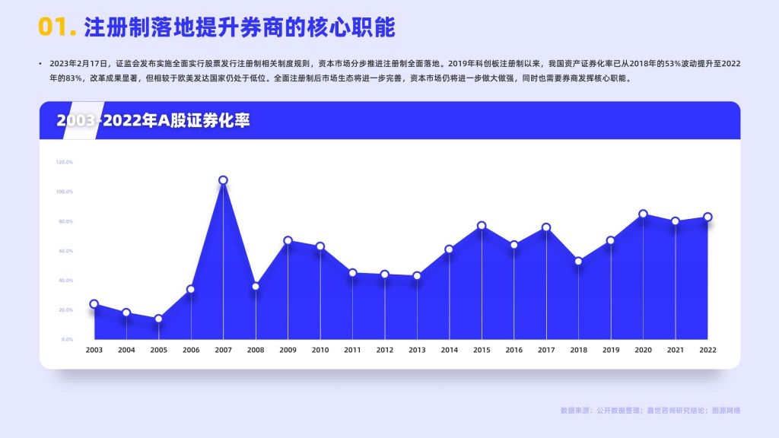Image resolution: width=779 pixels, height=438 pixels.
Task: Click the "2003" x-axis year label
Action: (94, 350)
